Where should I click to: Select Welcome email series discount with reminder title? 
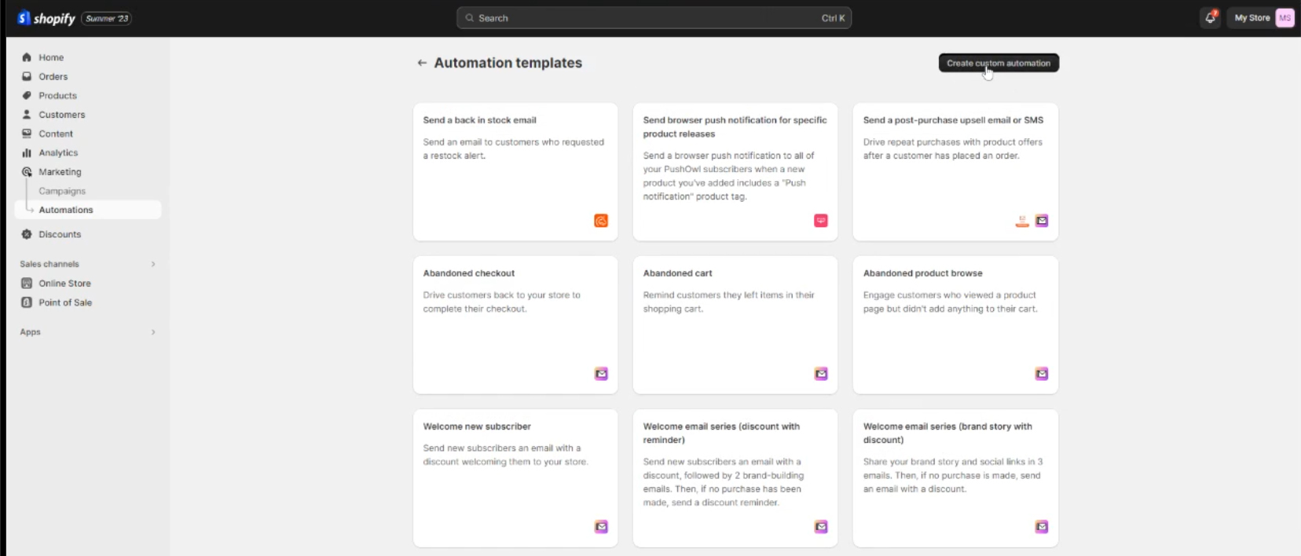[721, 433]
